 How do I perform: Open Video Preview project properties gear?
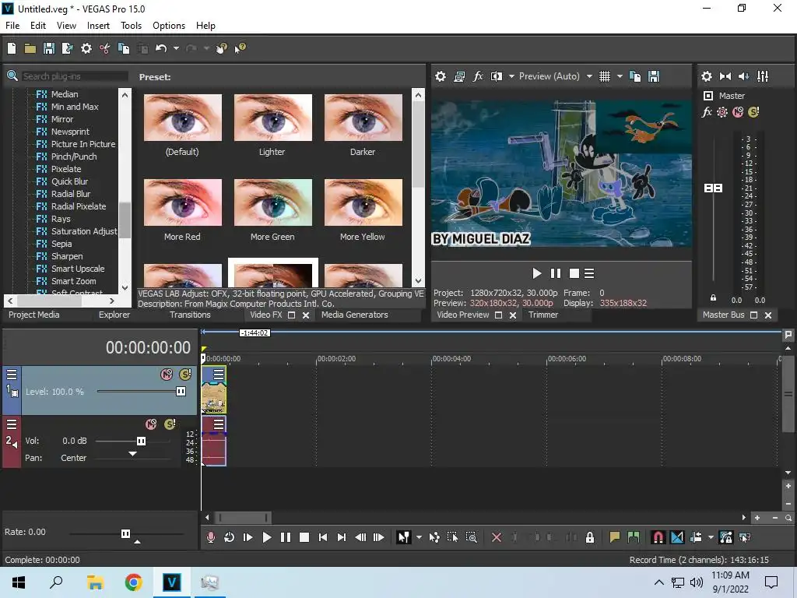click(441, 76)
